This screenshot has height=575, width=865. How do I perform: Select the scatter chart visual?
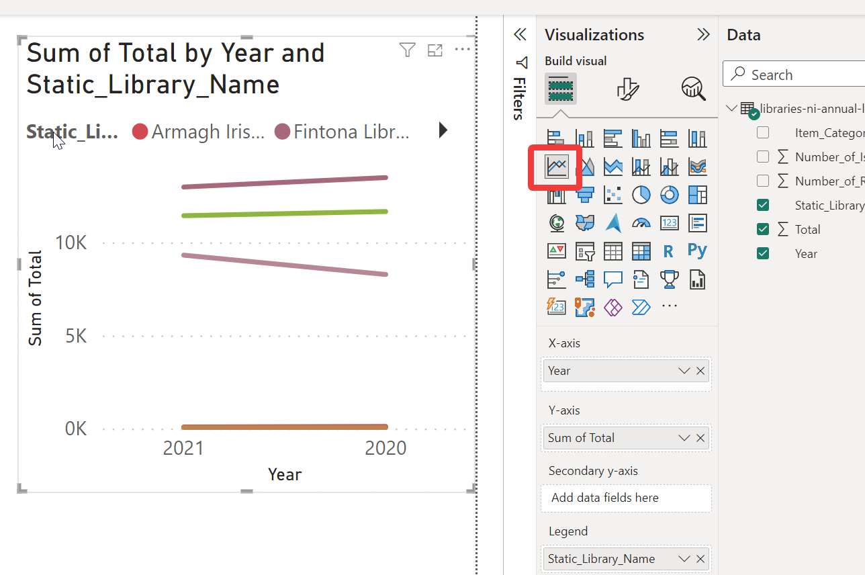(x=613, y=195)
